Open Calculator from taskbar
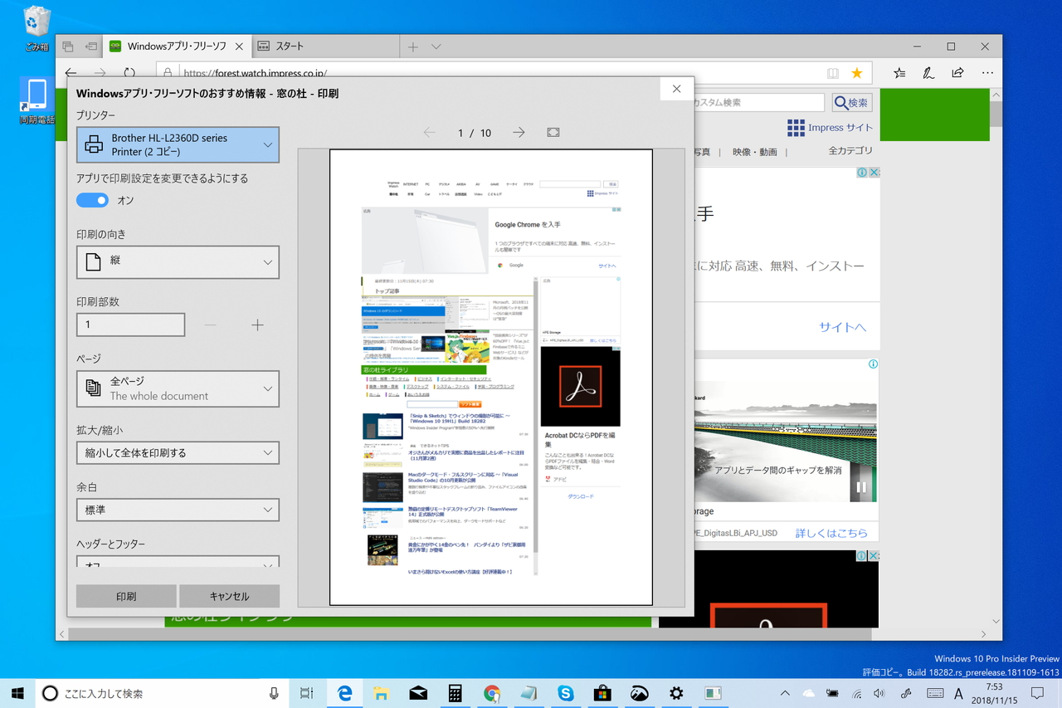1062x708 pixels. click(x=455, y=693)
